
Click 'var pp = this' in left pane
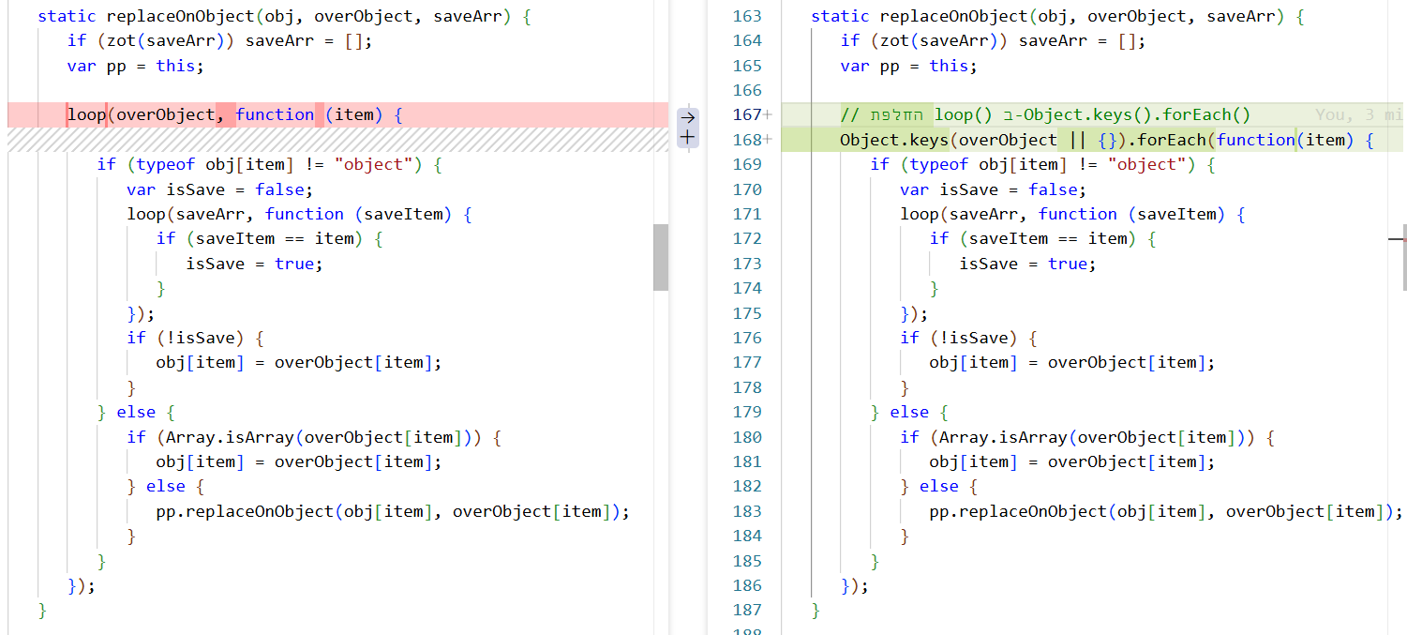pos(135,67)
